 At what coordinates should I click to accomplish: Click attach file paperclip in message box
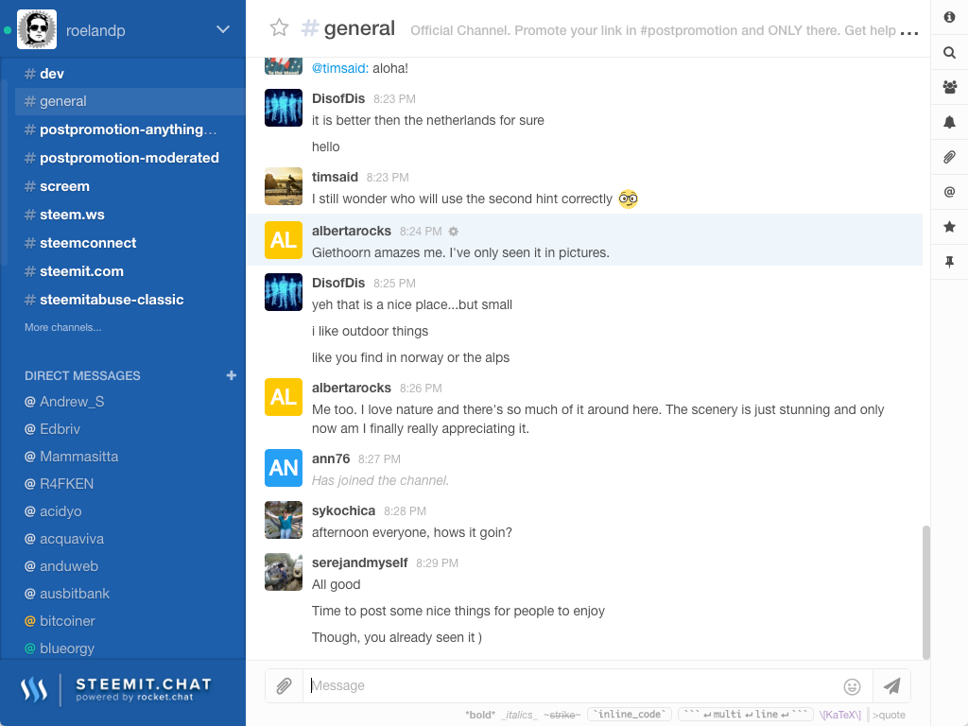tap(284, 685)
